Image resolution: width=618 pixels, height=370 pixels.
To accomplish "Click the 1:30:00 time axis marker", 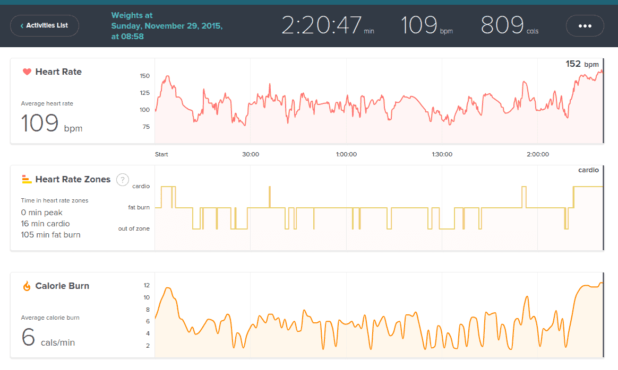I will click(x=442, y=155).
